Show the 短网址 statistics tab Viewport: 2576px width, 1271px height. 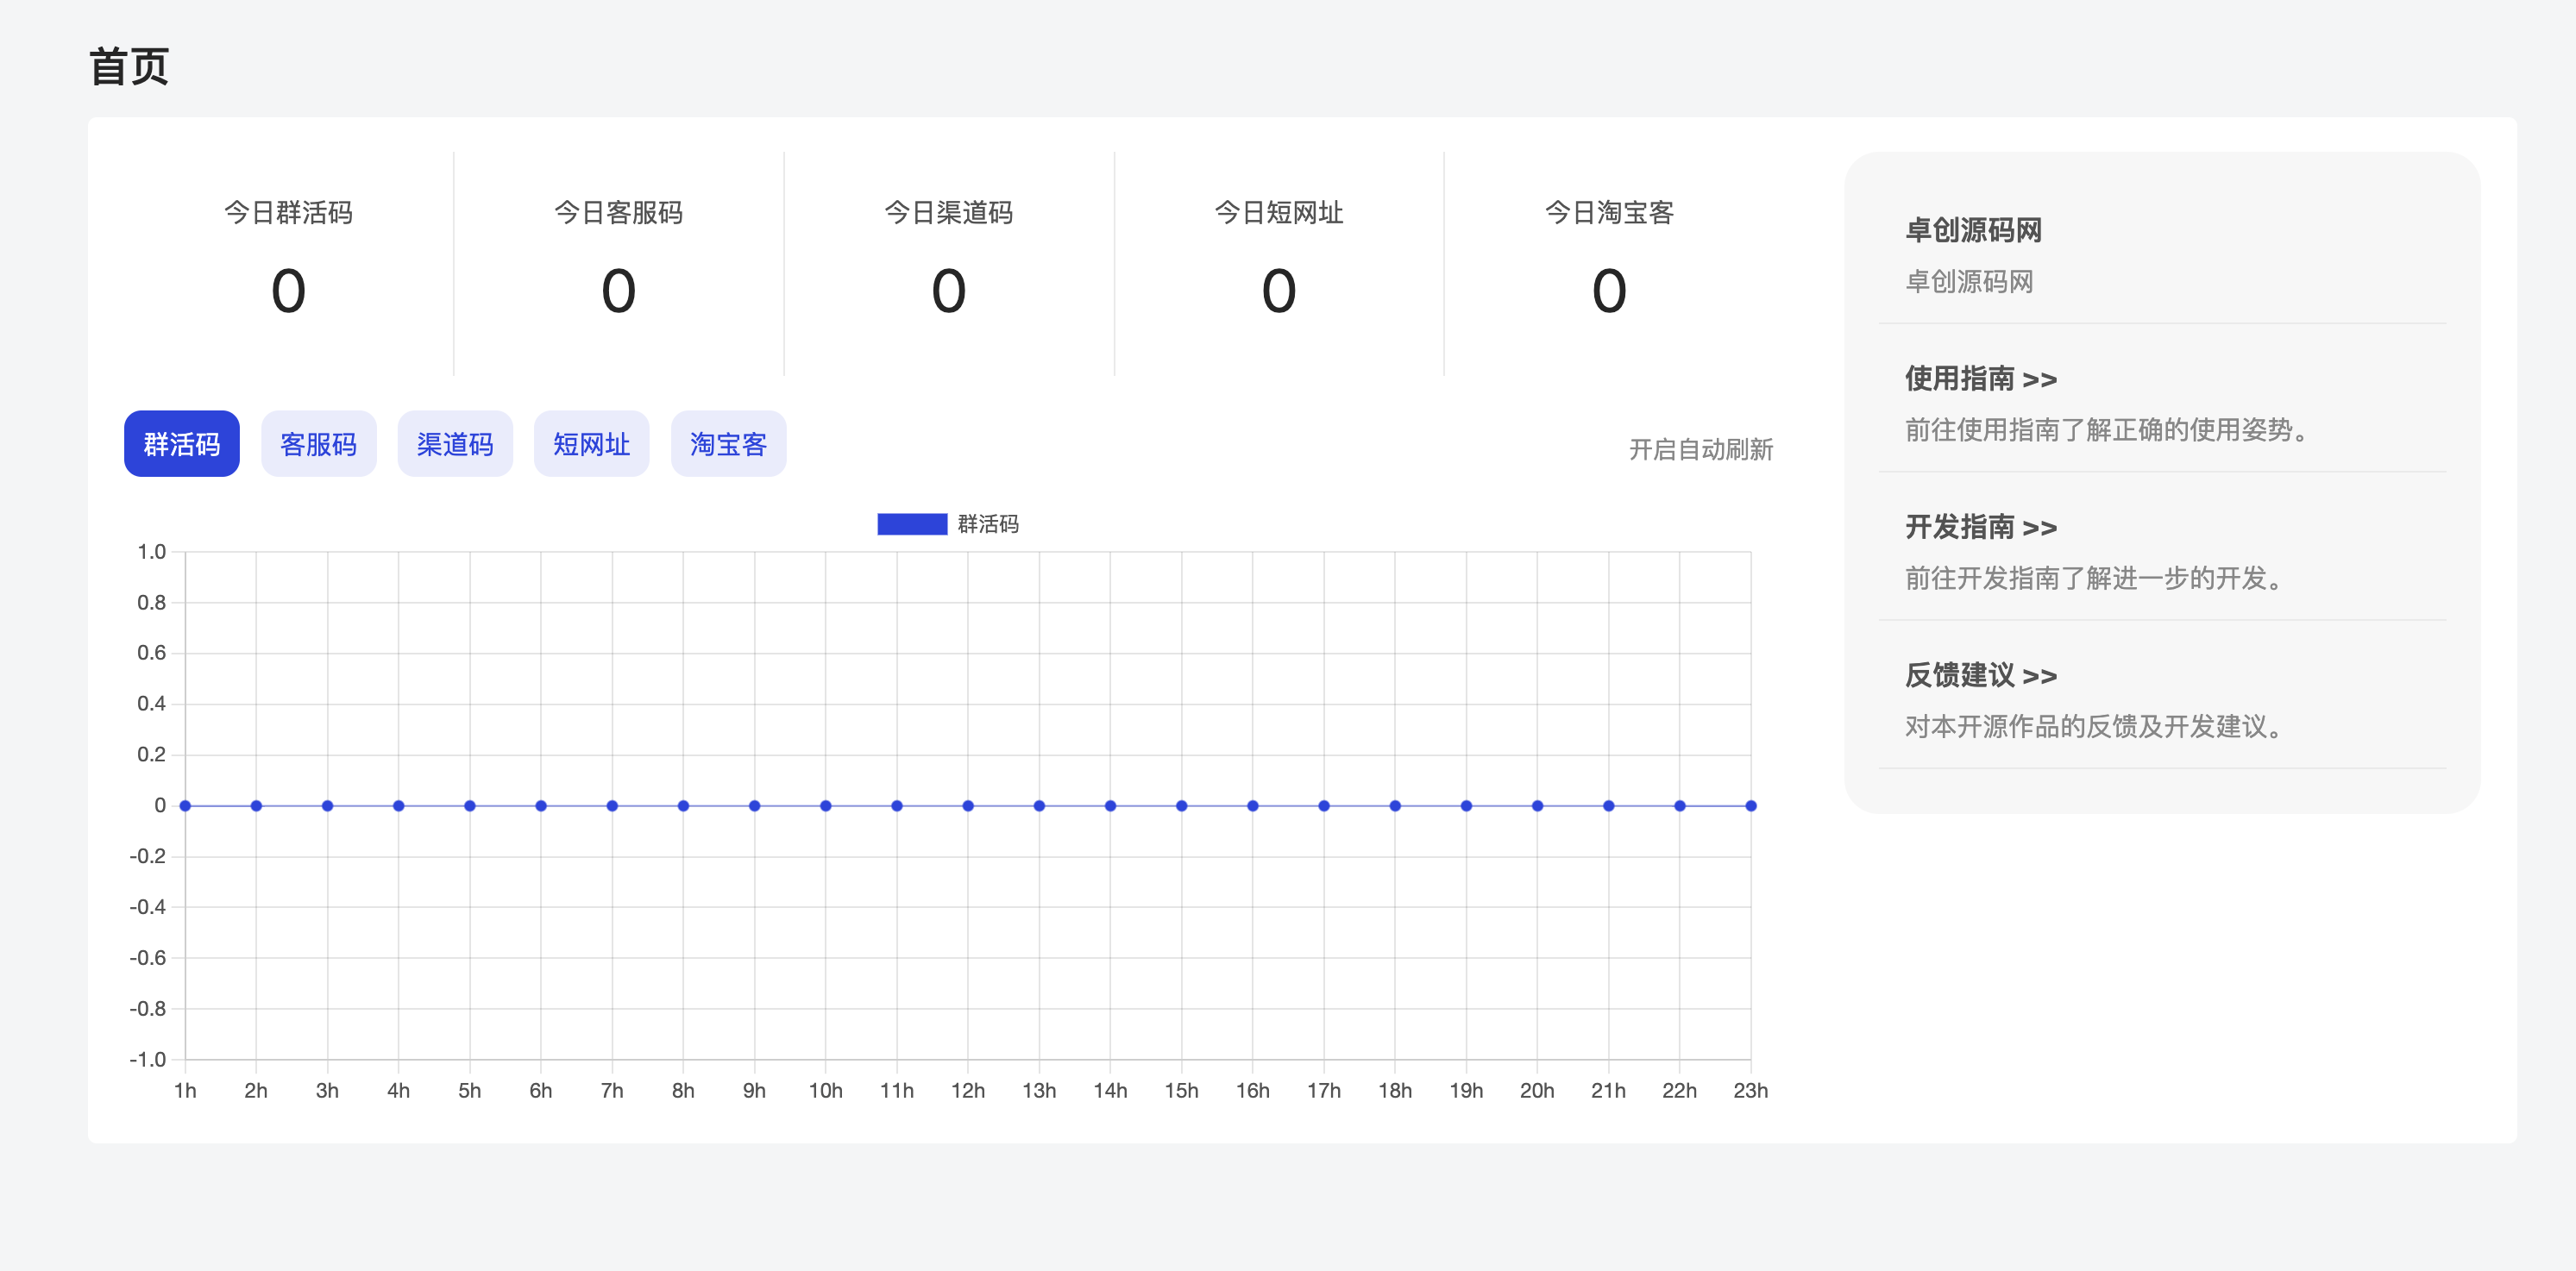(591, 444)
